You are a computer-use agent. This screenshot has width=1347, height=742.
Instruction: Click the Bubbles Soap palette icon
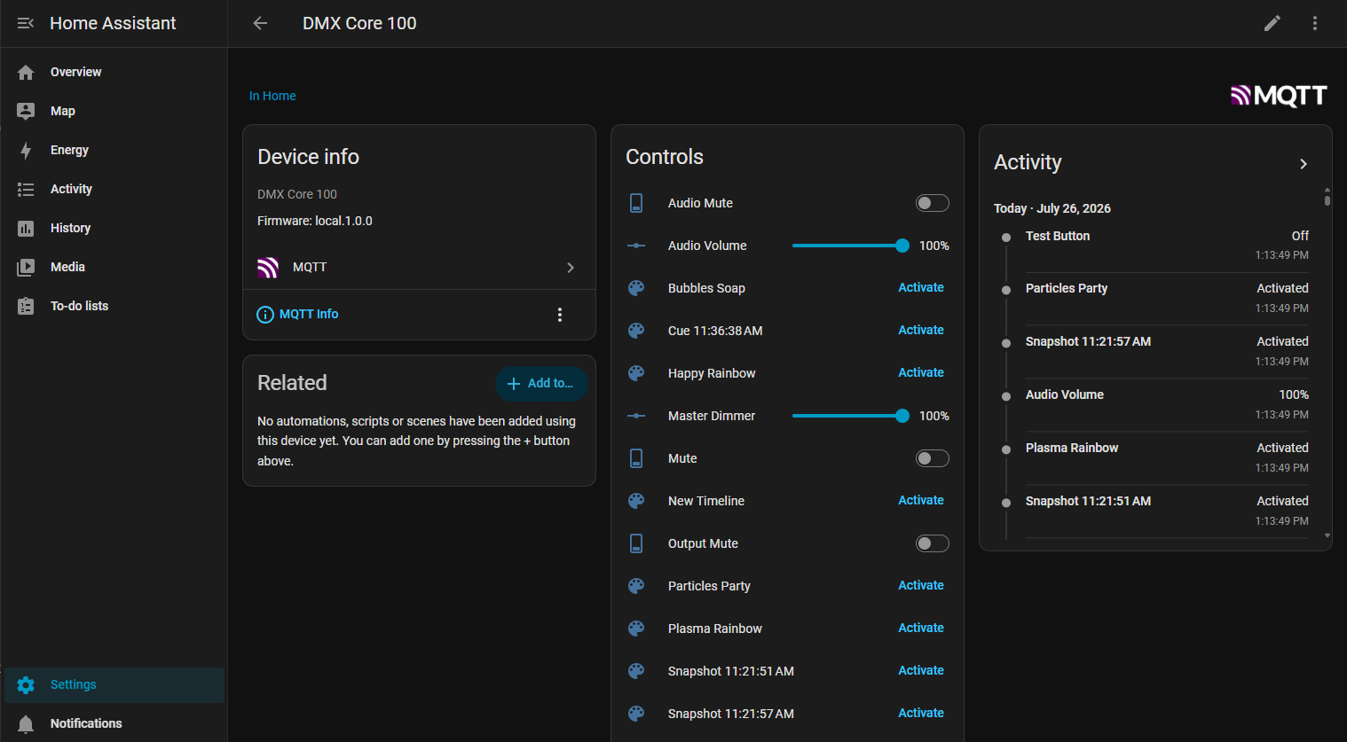[636, 288]
